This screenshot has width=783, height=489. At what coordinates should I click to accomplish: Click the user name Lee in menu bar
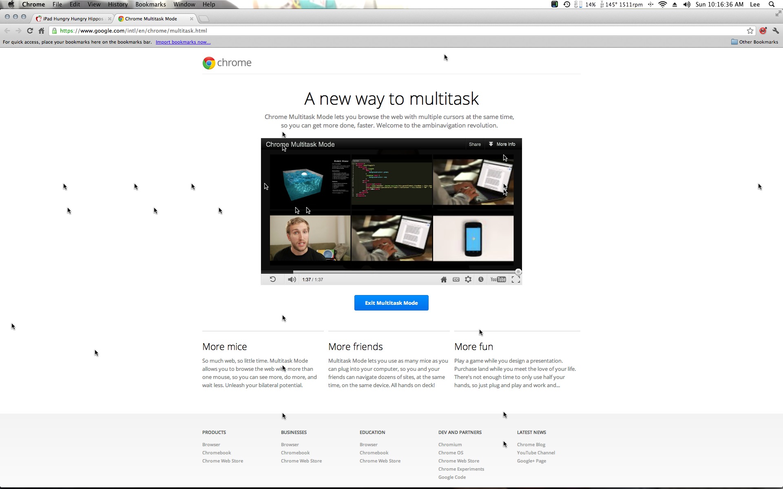[755, 4]
